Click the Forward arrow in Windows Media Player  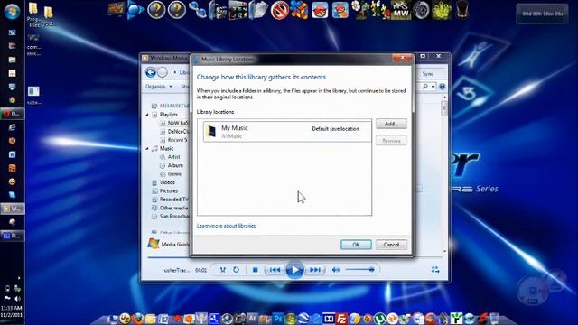[x=163, y=72]
